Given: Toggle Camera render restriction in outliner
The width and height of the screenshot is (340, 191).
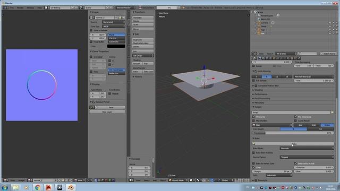Looking at the screenshot, I should tap(337, 23).
